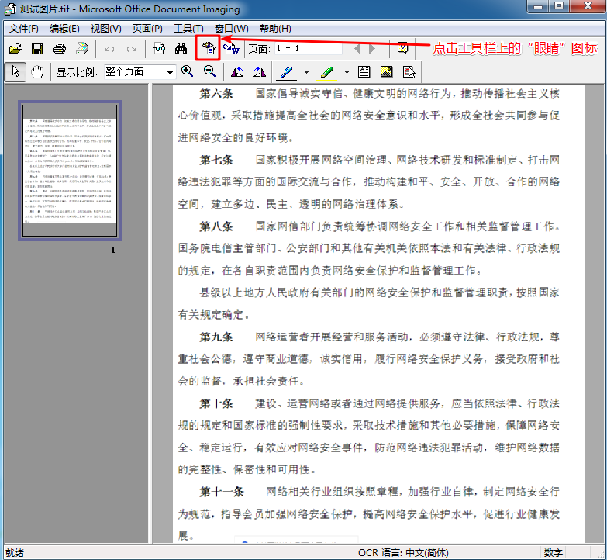Switch to the hand pan tool
Image resolution: width=607 pixels, height=560 pixels.
click(37, 71)
